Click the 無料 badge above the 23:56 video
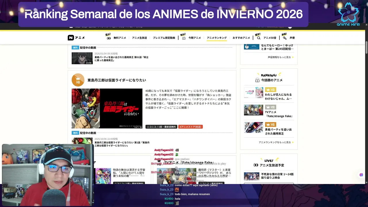The width and height of the screenshot is (368, 207). click(75, 48)
